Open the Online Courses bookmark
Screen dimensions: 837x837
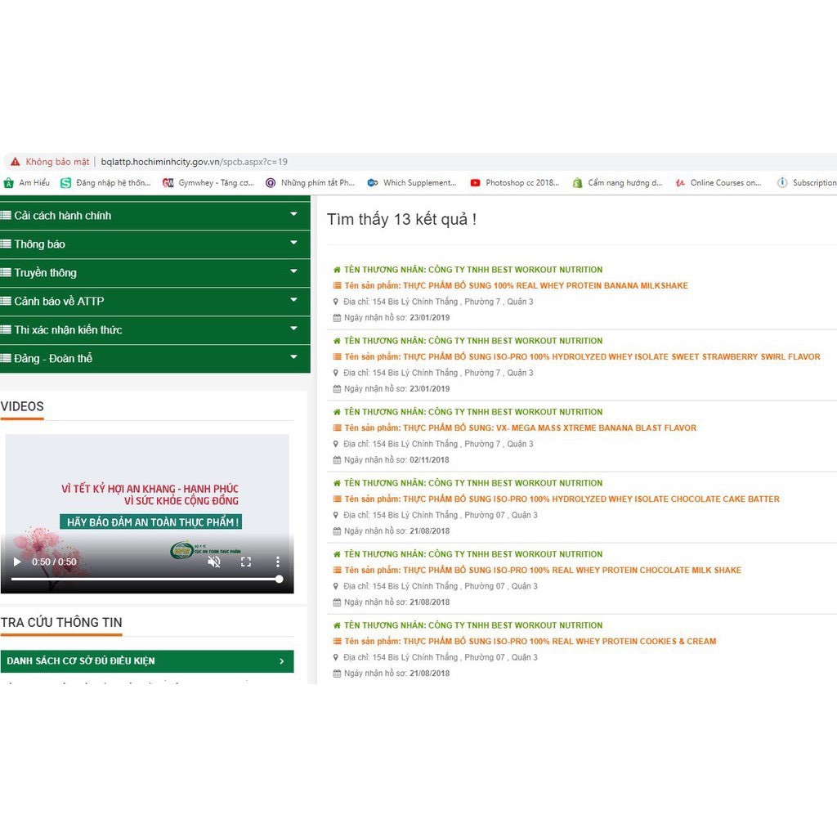(x=718, y=183)
